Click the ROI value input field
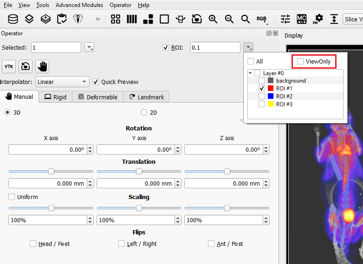Image resolution: width=363 pixels, height=264 pixels. pos(215,47)
